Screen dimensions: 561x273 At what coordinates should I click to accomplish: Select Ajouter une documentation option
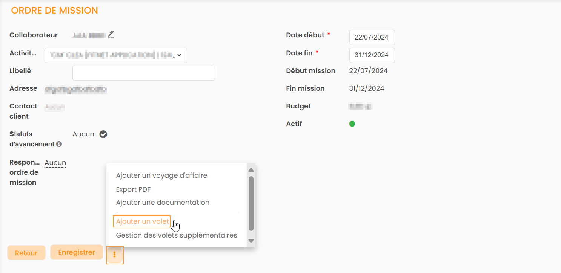(x=163, y=203)
